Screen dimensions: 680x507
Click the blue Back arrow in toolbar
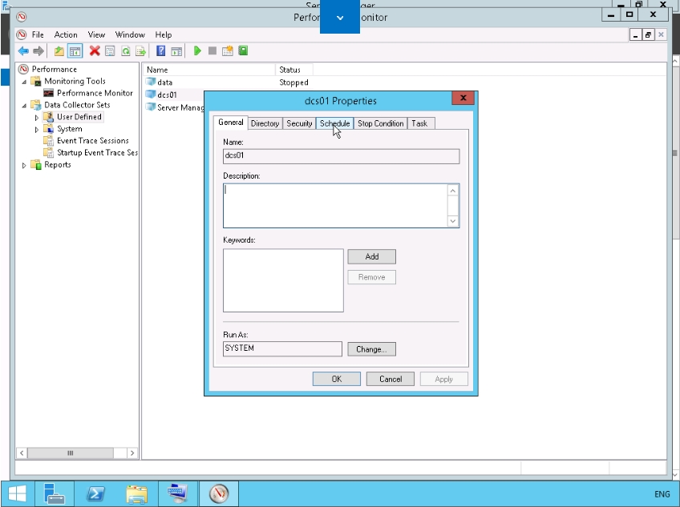click(x=23, y=51)
